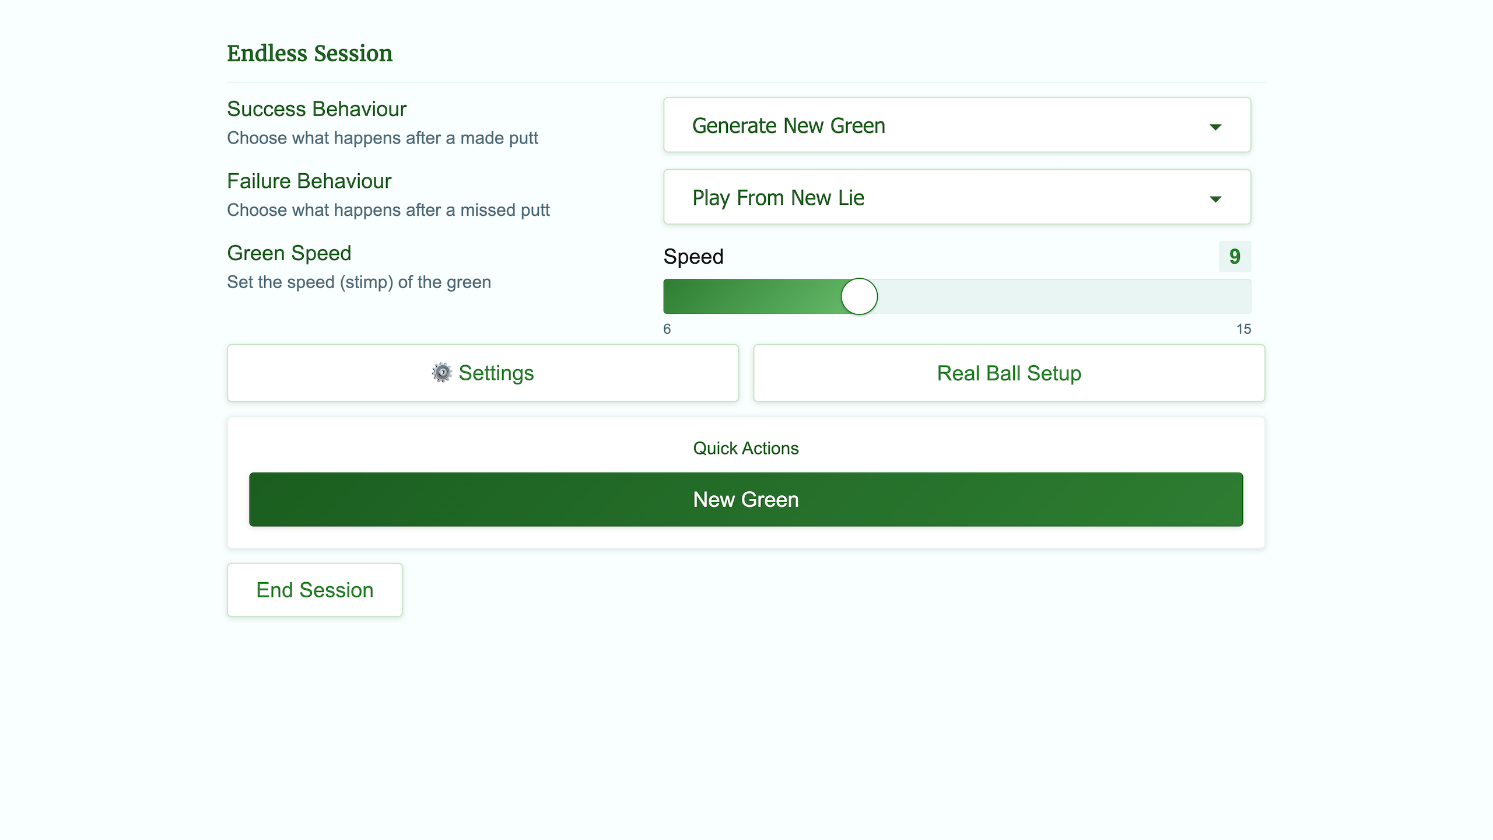The height and width of the screenshot is (840, 1493).
Task: Click the minimum speed label 6
Action: tap(667, 329)
